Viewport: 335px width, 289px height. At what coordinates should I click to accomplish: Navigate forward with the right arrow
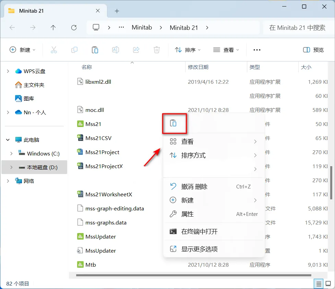33,27
